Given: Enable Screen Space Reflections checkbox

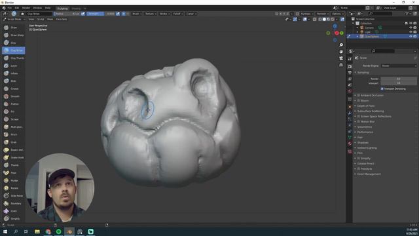Looking at the screenshot, I should point(359,117).
